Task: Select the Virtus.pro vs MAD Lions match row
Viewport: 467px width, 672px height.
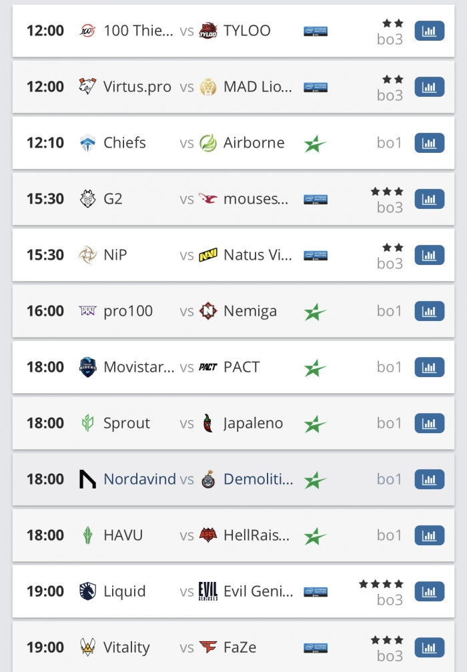Action: (233, 87)
